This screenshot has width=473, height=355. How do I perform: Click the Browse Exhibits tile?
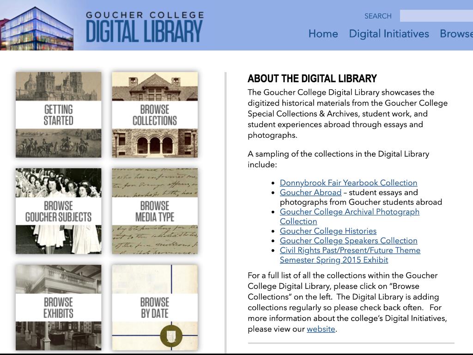tap(58, 307)
